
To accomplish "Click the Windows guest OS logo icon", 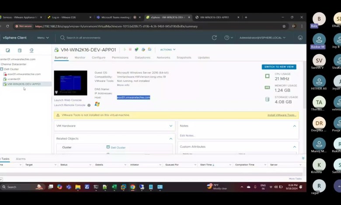I will pos(97,104).
